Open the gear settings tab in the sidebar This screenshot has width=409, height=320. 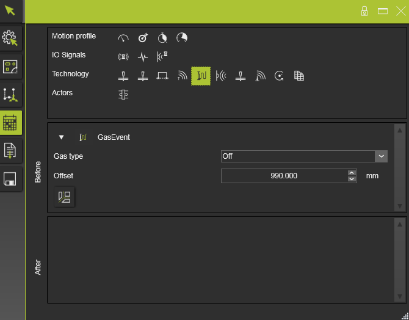point(10,38)
